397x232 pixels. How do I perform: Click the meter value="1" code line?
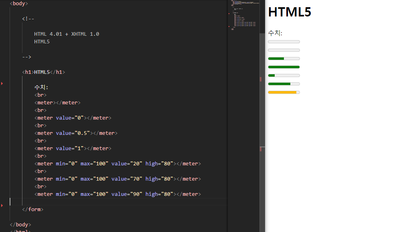(x=73, y=148)
